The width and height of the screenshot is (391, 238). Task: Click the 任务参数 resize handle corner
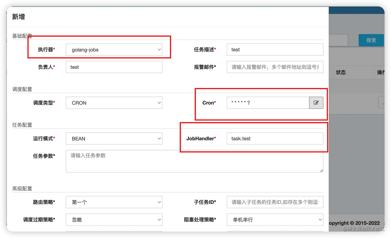pyautogui.click(x=321, y=171)
